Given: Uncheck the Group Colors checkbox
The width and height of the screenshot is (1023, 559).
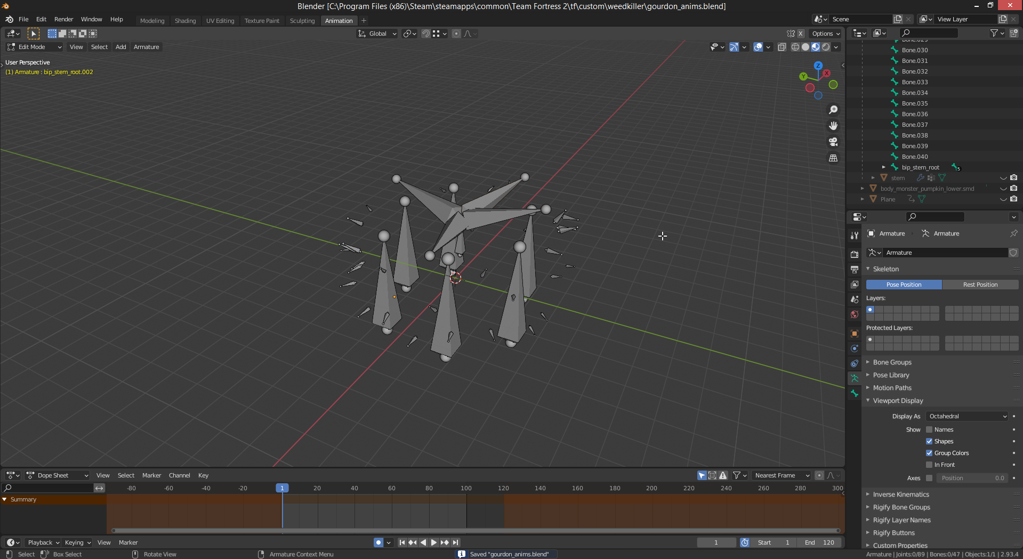Looking at the screenshot, I should pos(929,453).
